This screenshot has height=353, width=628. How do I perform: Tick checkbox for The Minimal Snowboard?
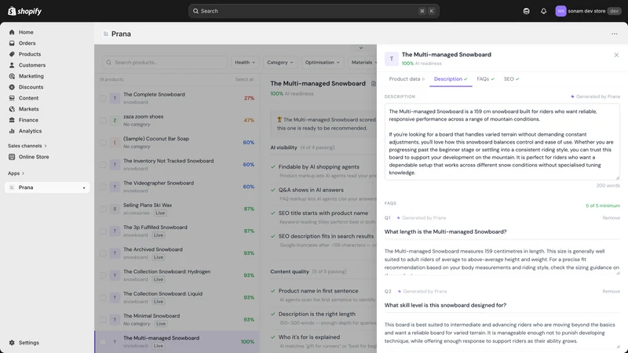pyautogui.click(x=103, y=319)
